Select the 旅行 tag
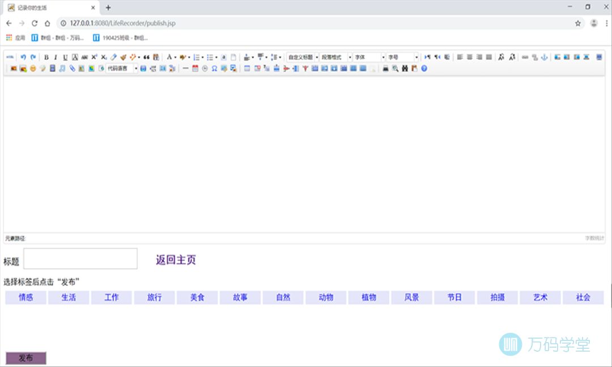612x367 pixels. (x=155, y=297)
